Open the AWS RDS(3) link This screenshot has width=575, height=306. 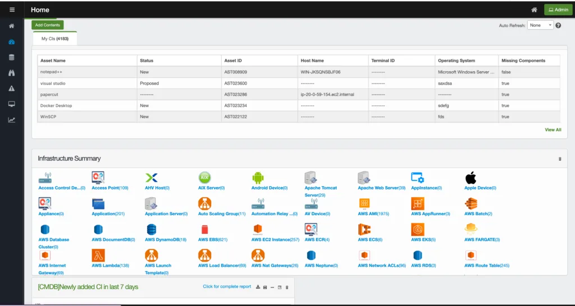point(423,266)
